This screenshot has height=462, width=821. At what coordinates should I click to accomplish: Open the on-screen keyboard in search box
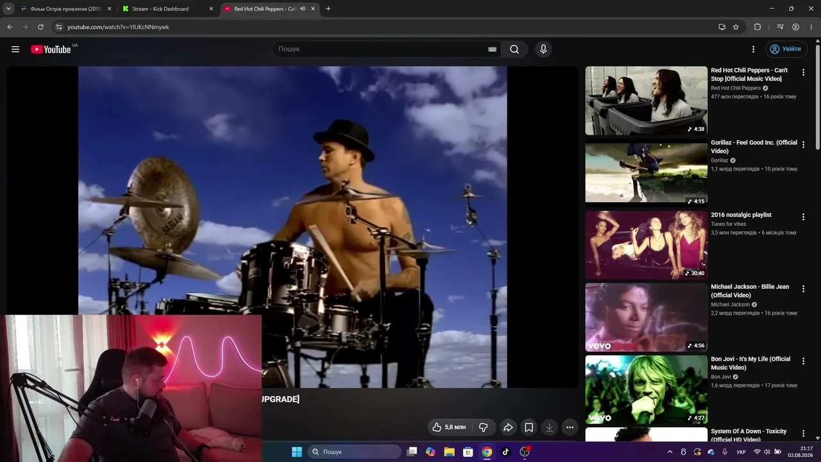(x=492, y=49)
